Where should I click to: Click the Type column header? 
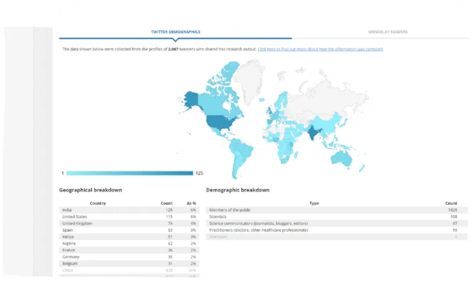314,204
